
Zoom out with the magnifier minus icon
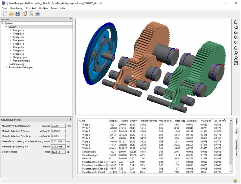pos(236,58)
